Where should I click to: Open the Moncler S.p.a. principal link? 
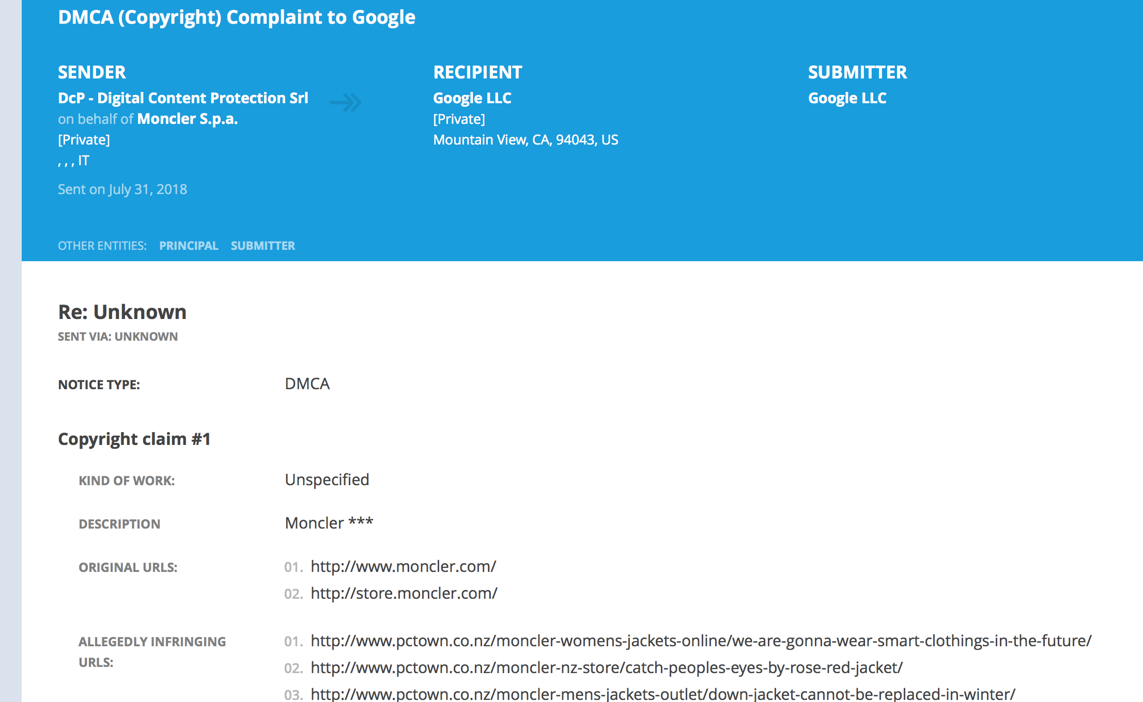click(187, 119)
